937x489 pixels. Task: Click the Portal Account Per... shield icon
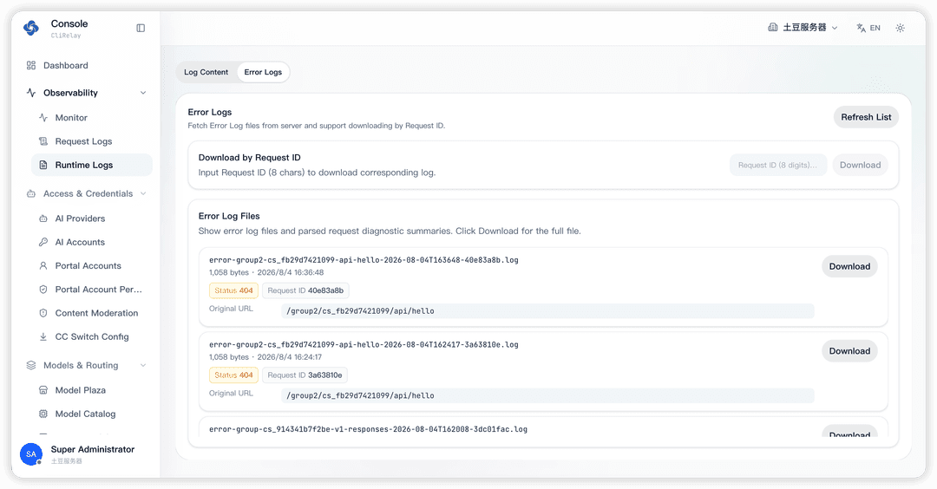tap(43, 289)
